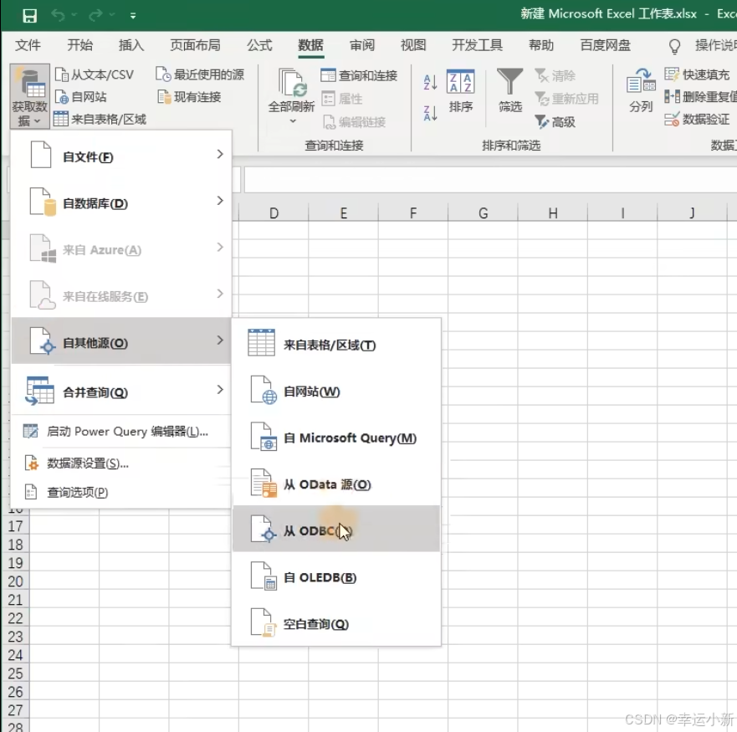Click the lightbulb tell-me icon
The width and height of the screenshot is (737, 732).
click(x=674, y=46)
